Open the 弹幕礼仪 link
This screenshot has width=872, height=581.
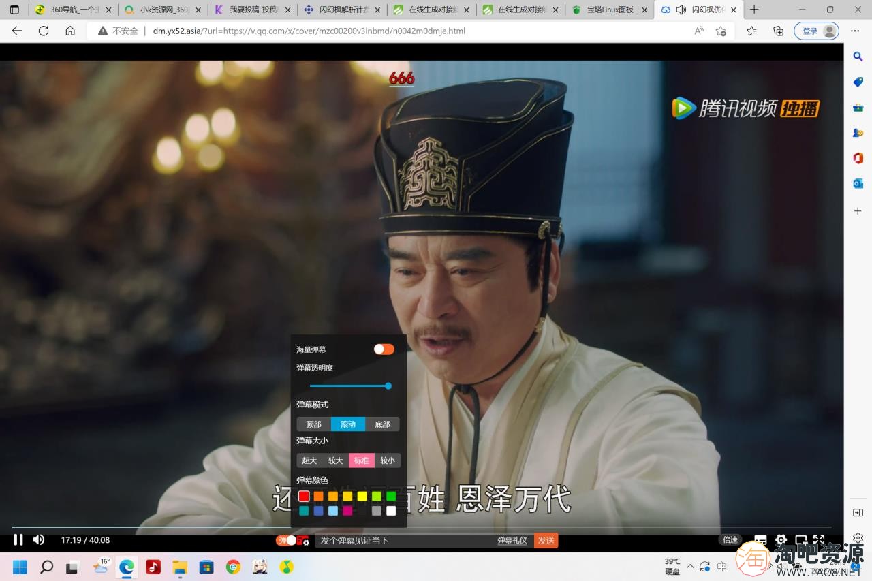[x=512, y=540]
